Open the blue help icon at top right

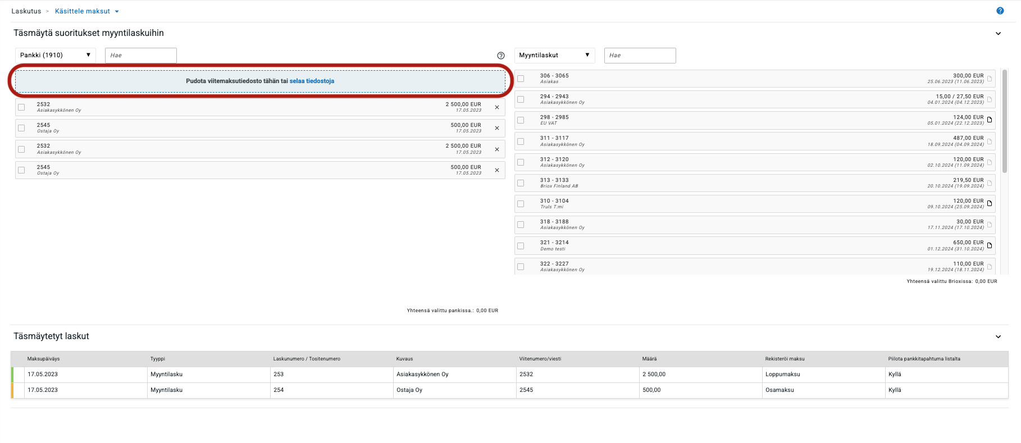click(x=1000, y=11)
